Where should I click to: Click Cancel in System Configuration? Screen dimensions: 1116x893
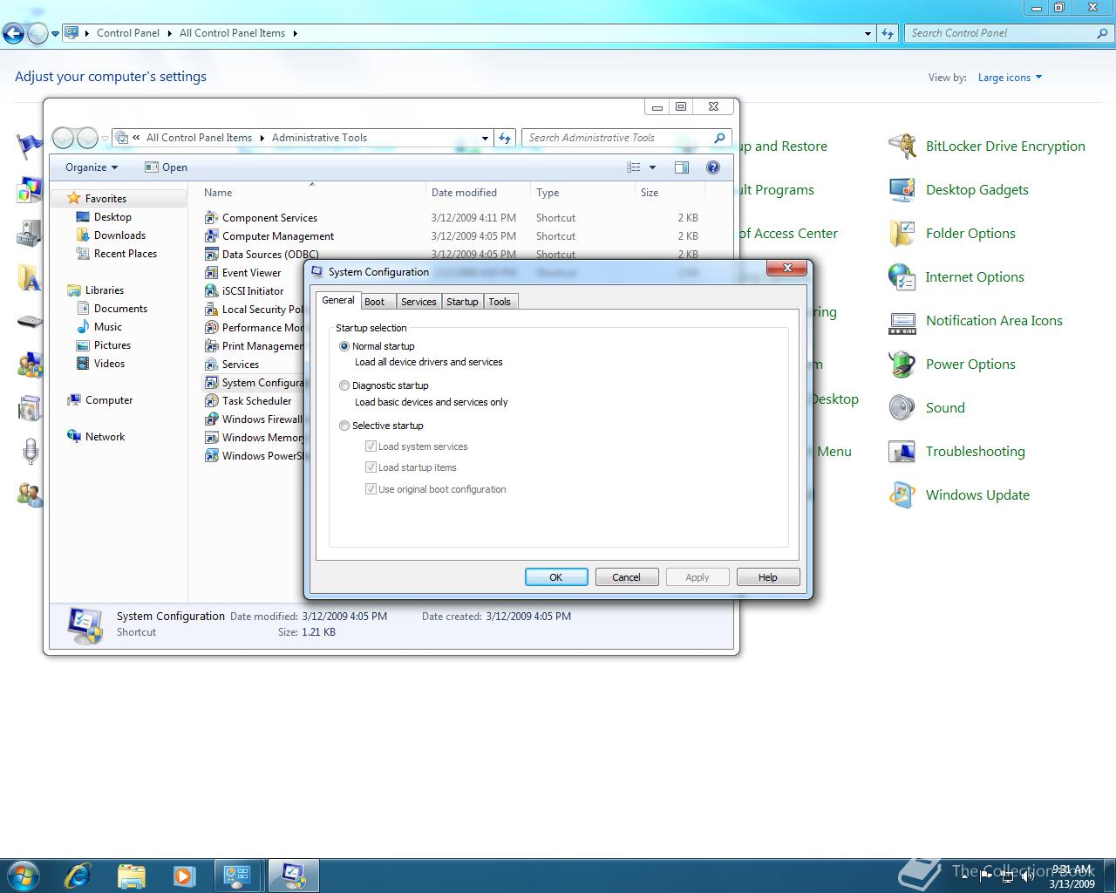(x=626, y=577)
